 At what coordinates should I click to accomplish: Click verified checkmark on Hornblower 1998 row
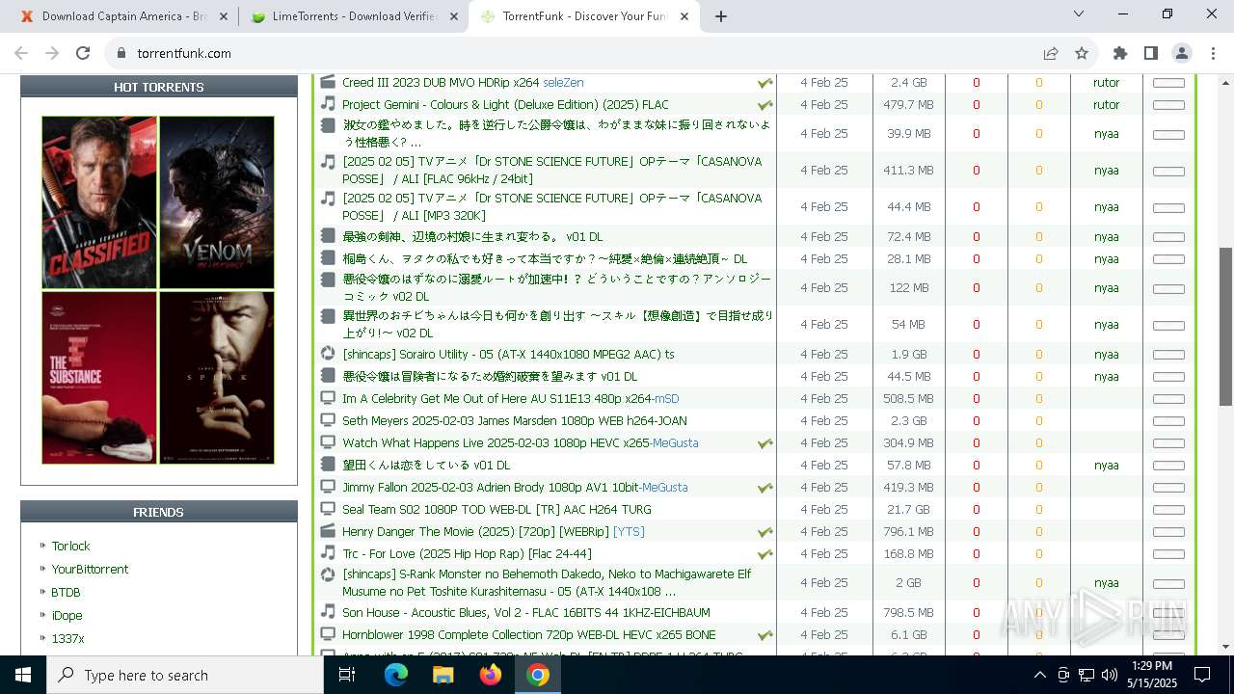tap(765, 635)
